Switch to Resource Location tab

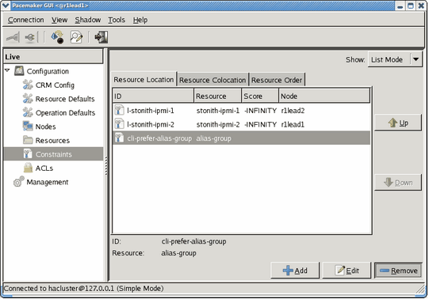(x=144, y=80)
